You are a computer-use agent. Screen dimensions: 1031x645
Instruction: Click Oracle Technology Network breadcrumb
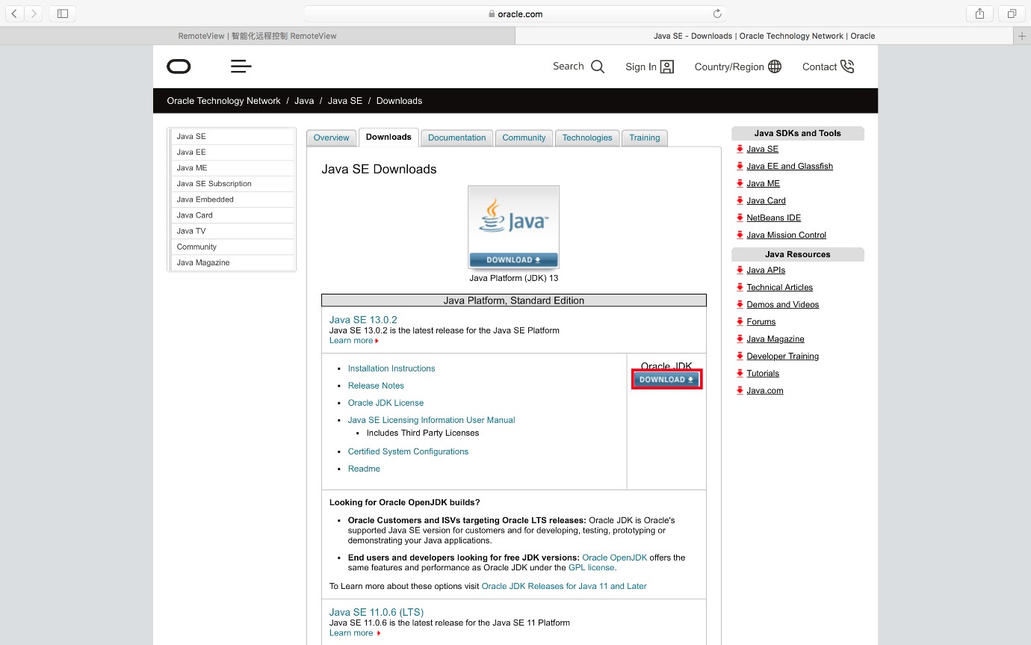223,101
